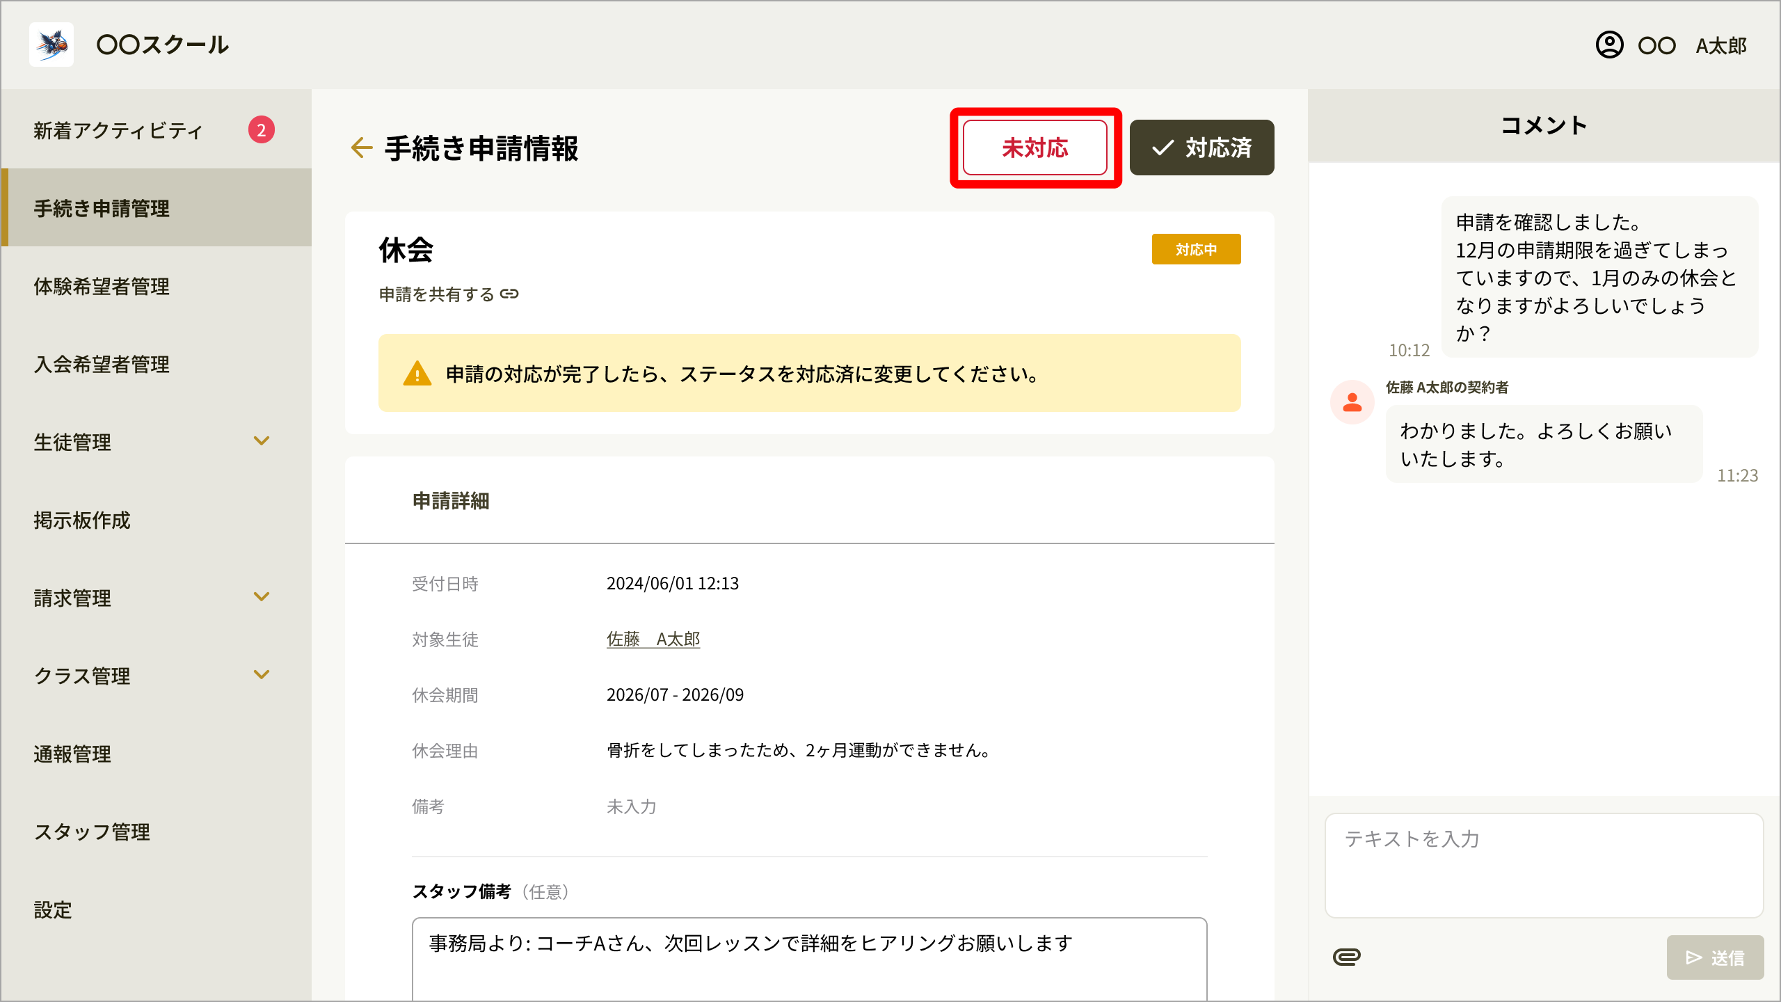Click the paperclip attachment icon
1781x1002 pixels.
[x=1347, y=957]
